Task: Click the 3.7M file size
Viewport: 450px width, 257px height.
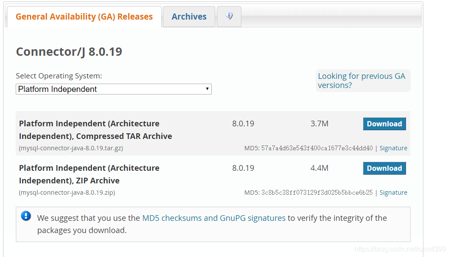Action: pyautogui.click(x=319, y=124)
